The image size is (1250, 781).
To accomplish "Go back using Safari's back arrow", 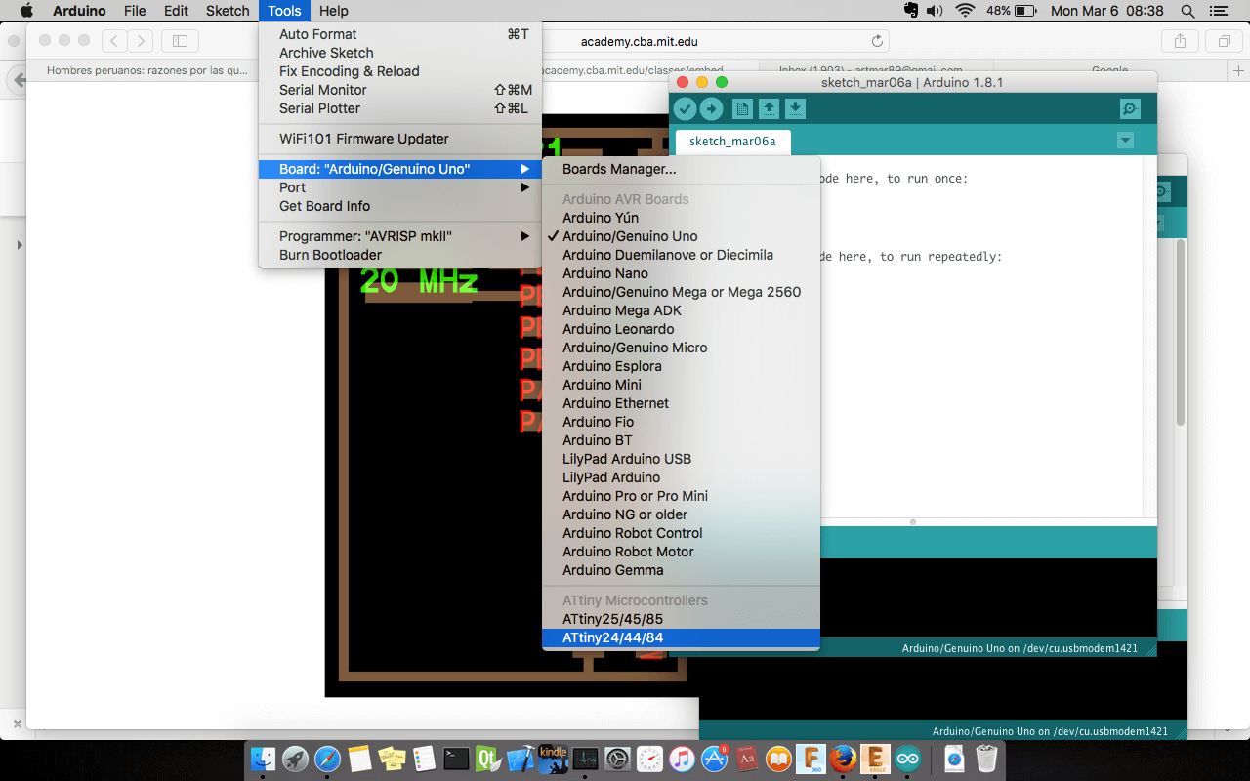I will coord(114,41).
